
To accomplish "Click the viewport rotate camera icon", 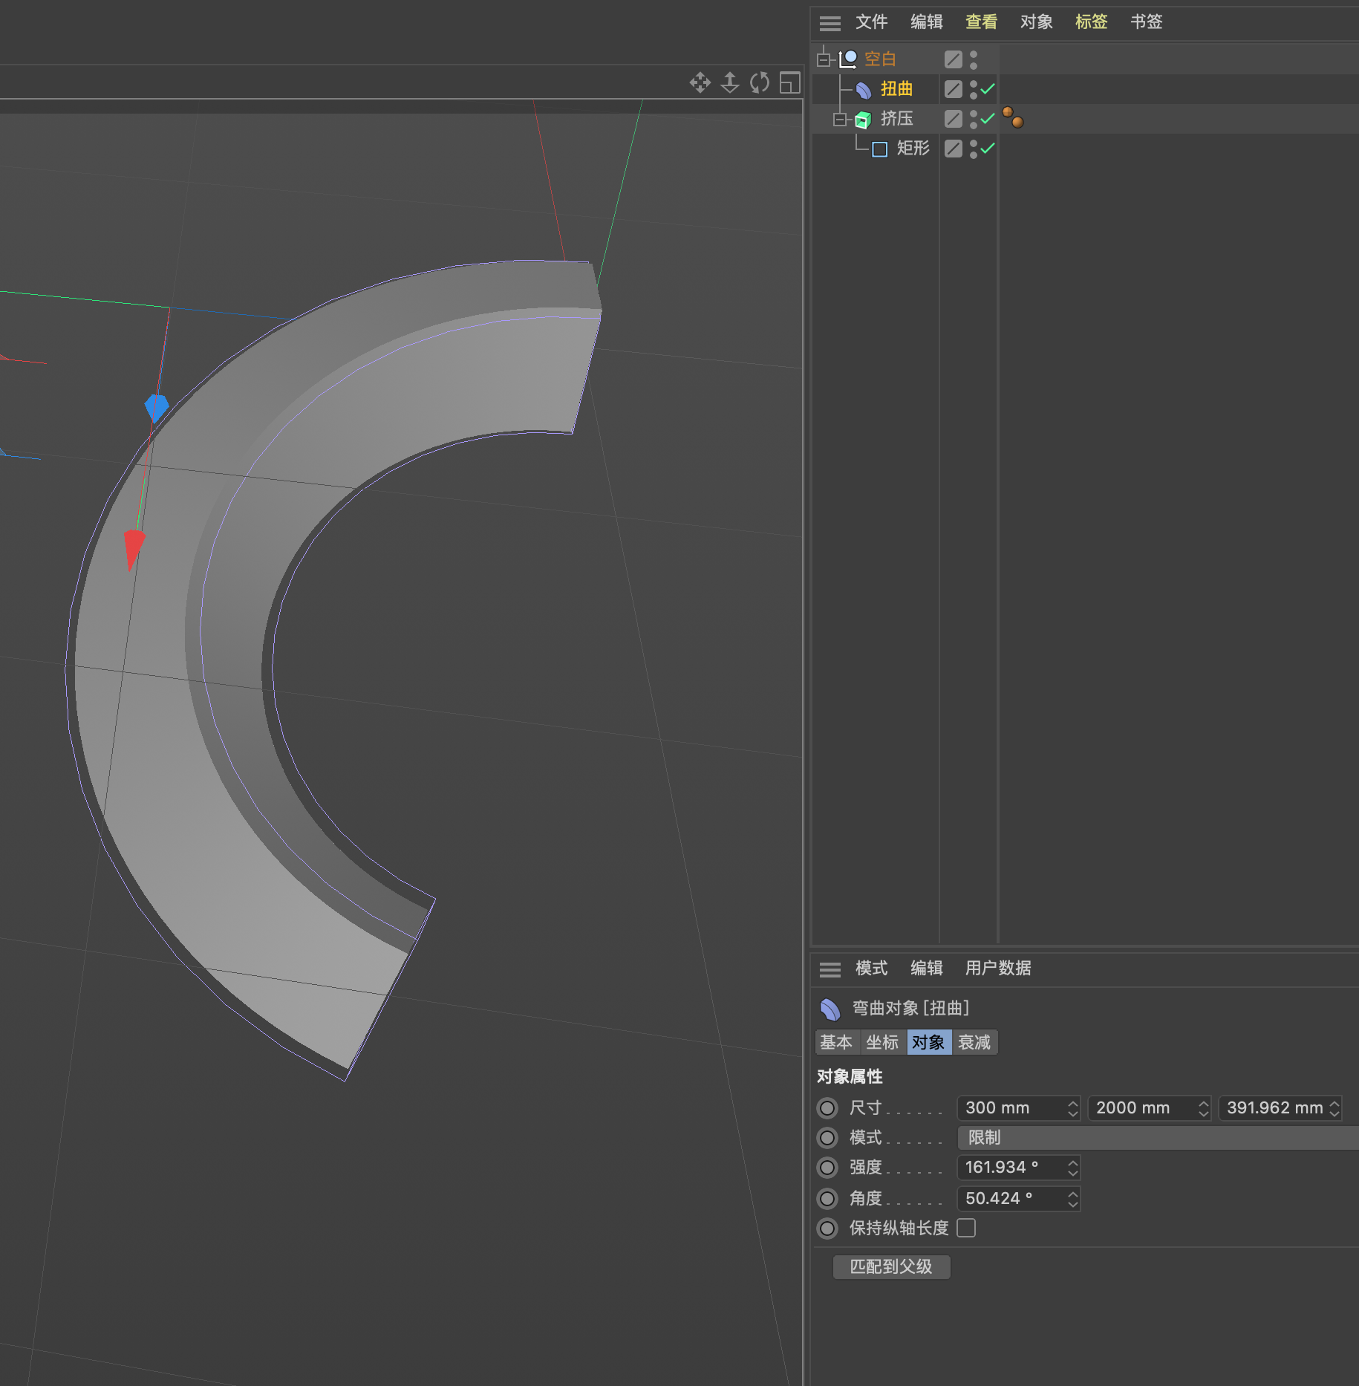I will tap(760, 82).
